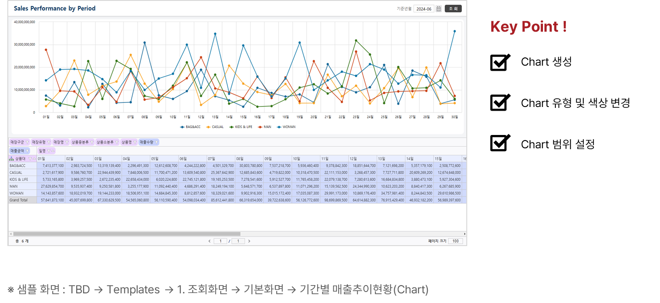Toggle sort arrow on 상품대 field
This screenshot has height=303, width=660.
(x=34, y=159)
